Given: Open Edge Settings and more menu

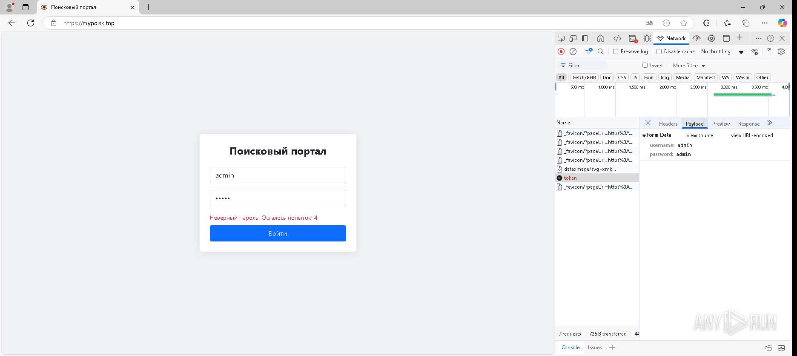Looking at the screenshot, I should click(765, 23).
